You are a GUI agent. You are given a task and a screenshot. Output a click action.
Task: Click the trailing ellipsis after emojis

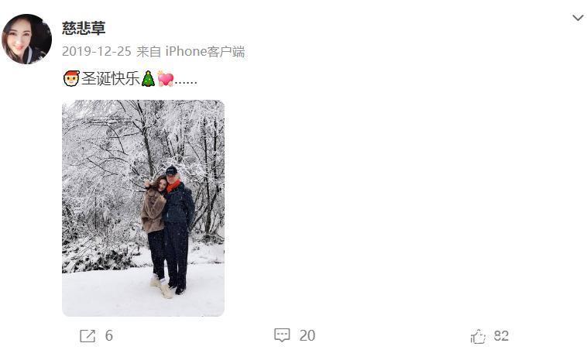(x=186, y=83)
